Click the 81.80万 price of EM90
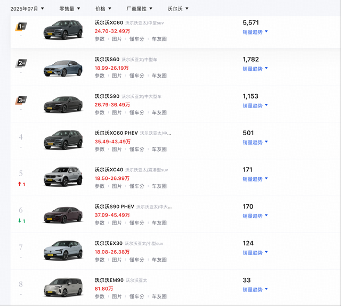This screenshot has width=341, height=306. [x=104, y=289]
